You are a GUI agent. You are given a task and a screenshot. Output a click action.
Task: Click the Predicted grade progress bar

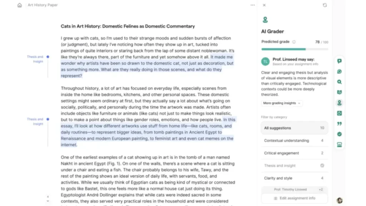294,49
